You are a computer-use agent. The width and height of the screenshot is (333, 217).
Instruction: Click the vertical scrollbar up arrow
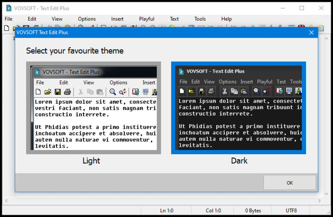[x=326, y=39]
